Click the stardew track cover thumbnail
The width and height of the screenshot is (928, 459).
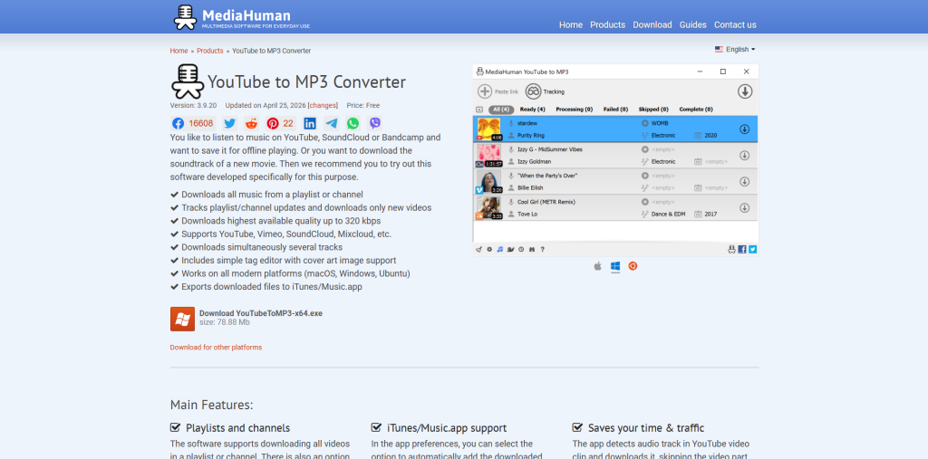488,129
